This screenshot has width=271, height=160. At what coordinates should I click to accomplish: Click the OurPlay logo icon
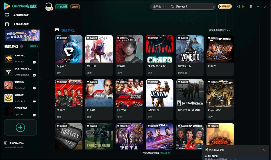pos(7,6)
